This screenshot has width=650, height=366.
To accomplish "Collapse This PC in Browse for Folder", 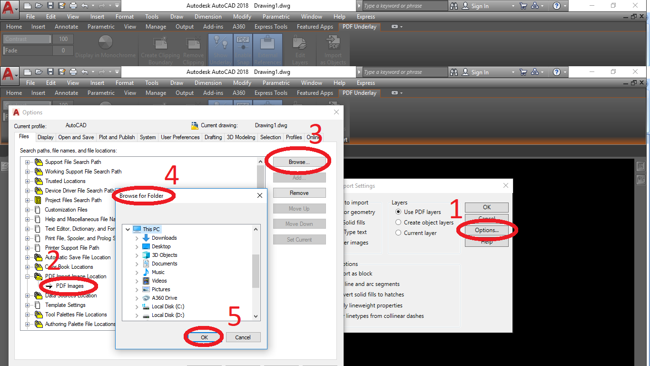I will tap(128, 229).
